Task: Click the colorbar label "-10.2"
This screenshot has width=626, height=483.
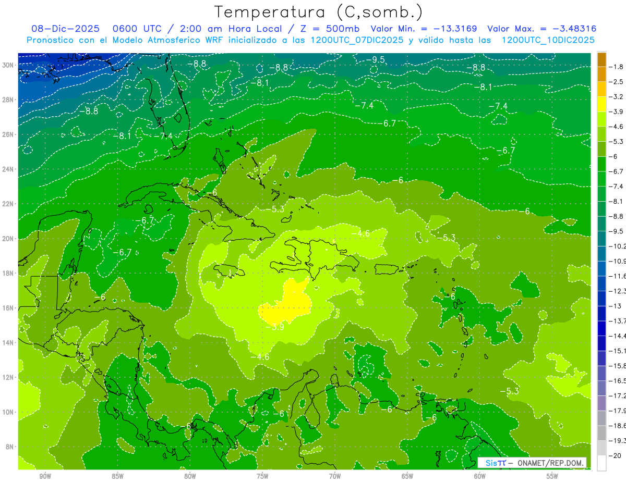Action: click(x=618, y=246)
